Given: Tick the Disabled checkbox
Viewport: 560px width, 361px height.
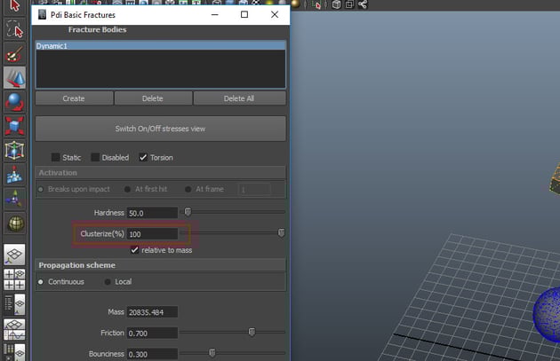Looking at the screenshot, I should (96, 158).
